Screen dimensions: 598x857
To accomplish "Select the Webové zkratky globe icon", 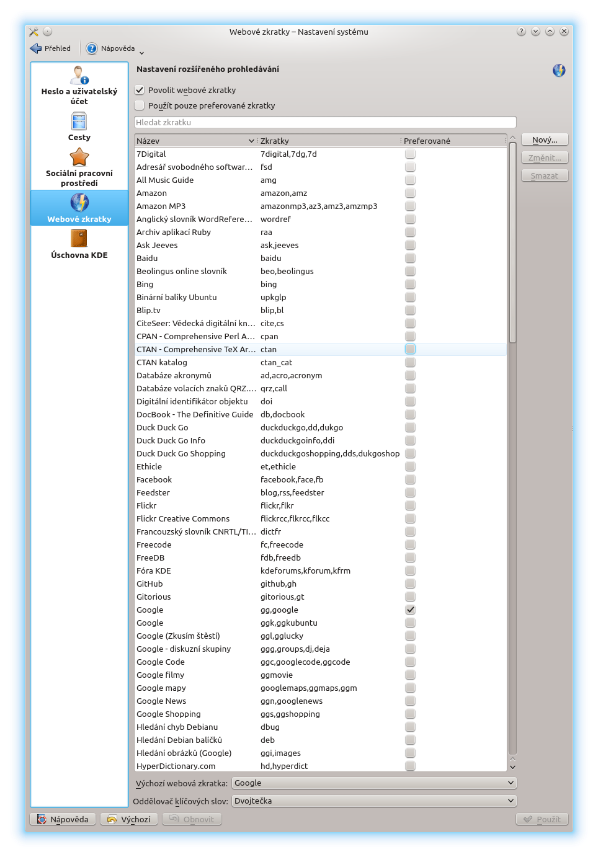I will pos(79,203).
